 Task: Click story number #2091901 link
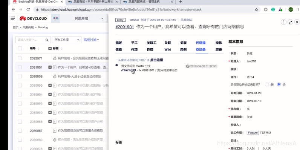(124, 27)
